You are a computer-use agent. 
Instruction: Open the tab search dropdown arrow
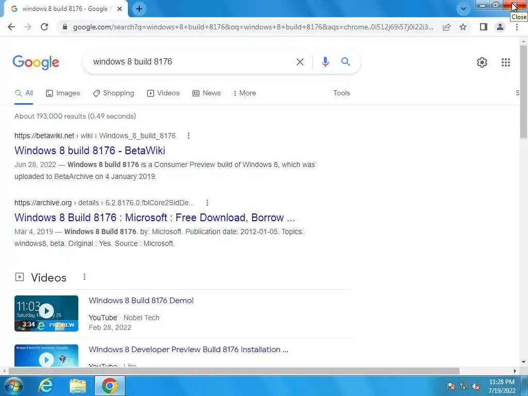click(464, 9)
